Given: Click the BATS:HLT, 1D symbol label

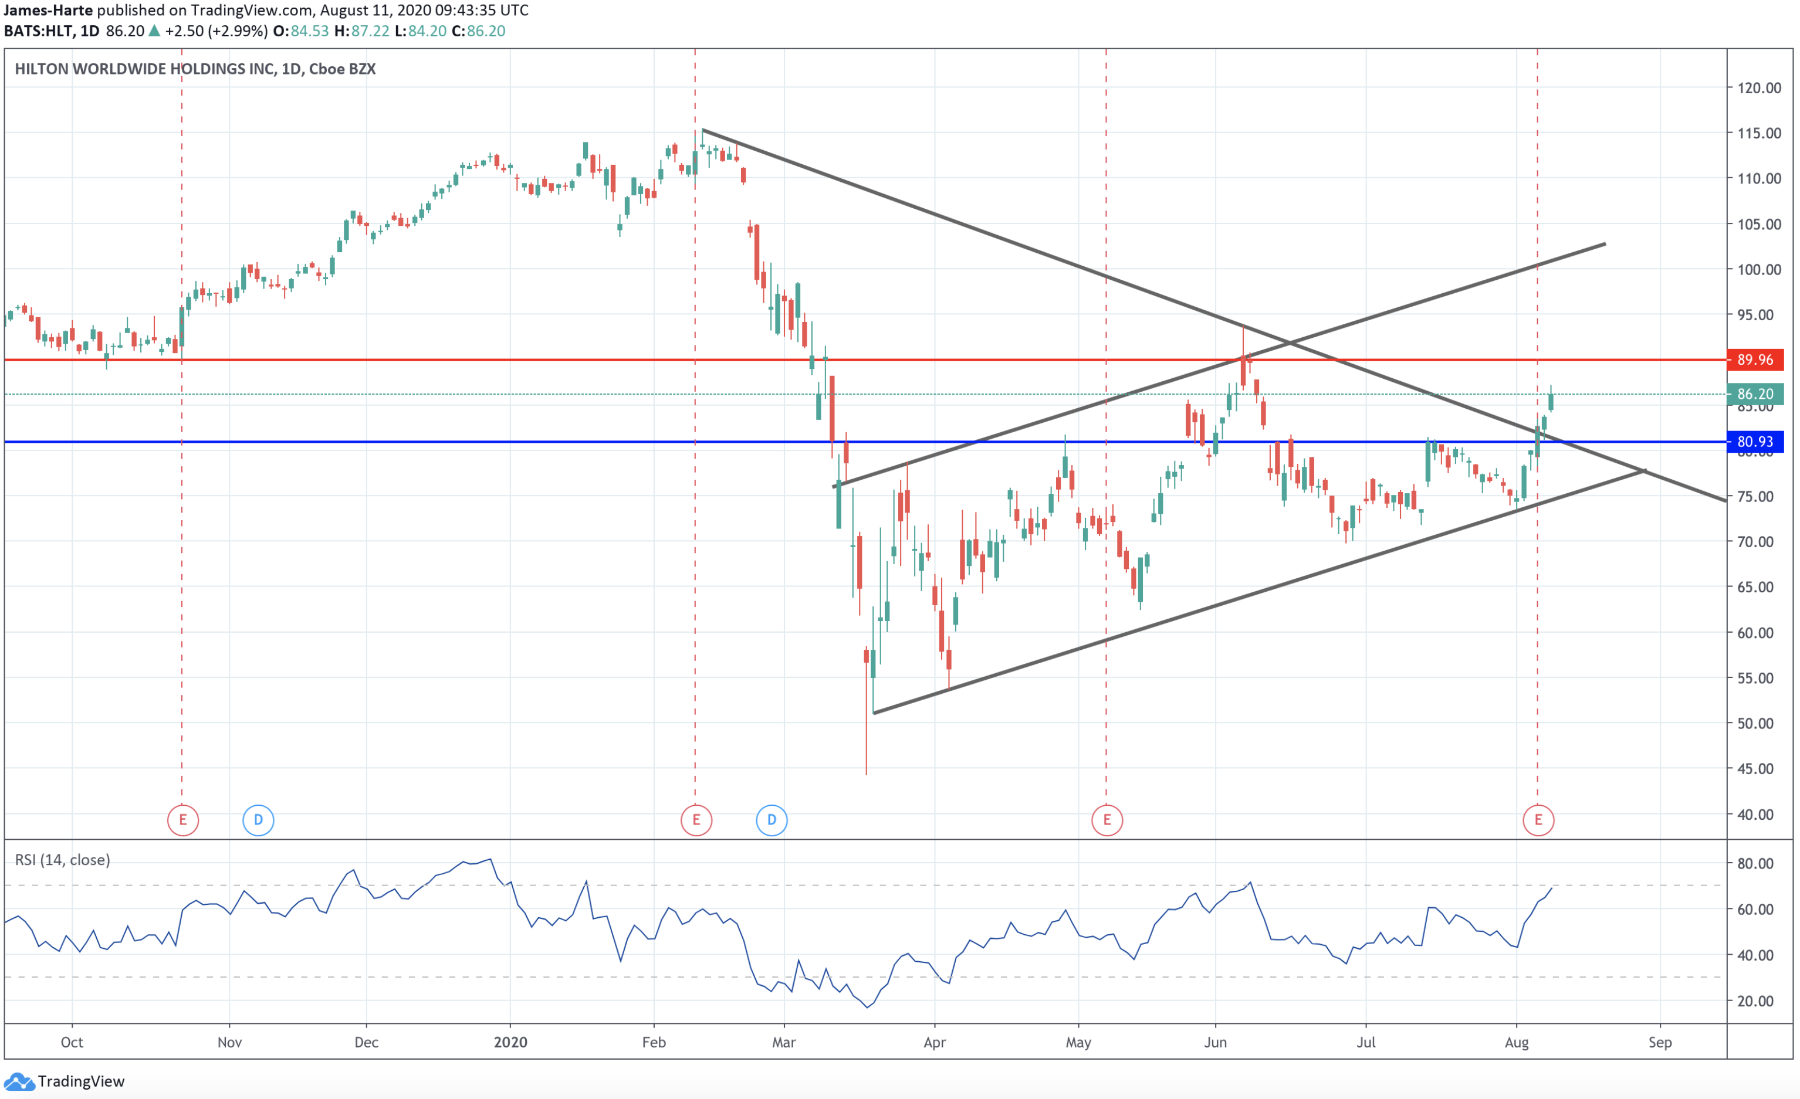Looking at the screenshot, I should click(x=51, y=30).
